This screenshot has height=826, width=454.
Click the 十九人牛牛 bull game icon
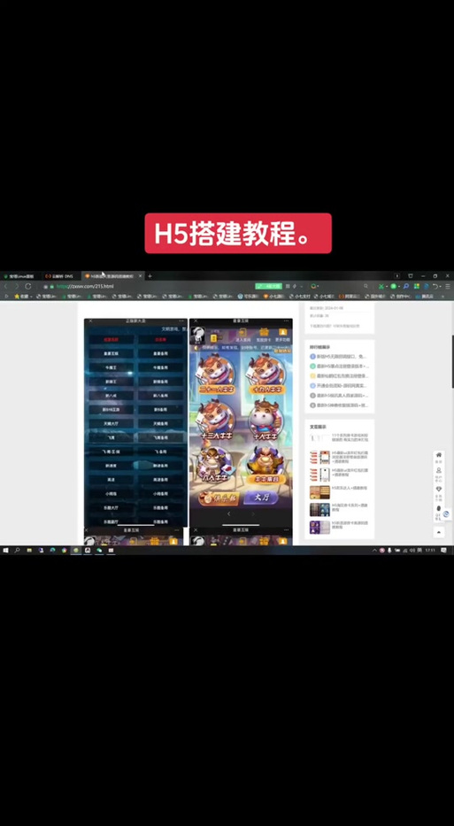[265, 374]
